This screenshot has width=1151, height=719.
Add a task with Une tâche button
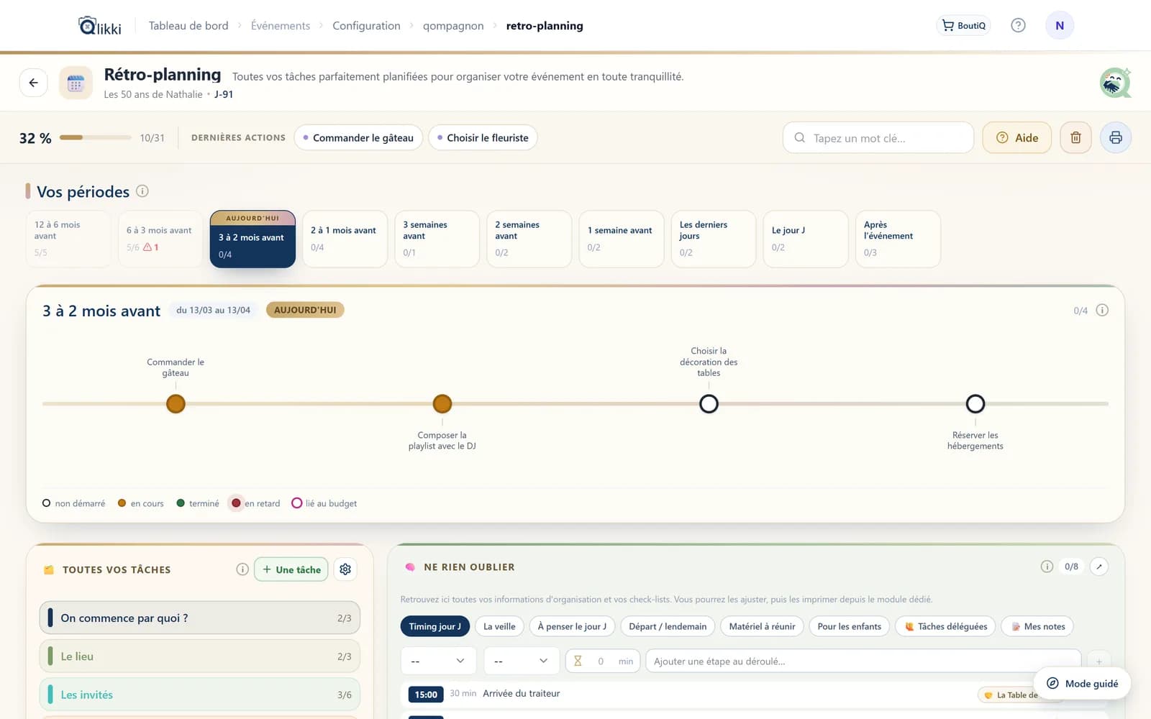pyautogui.click(x=291, y=569)
